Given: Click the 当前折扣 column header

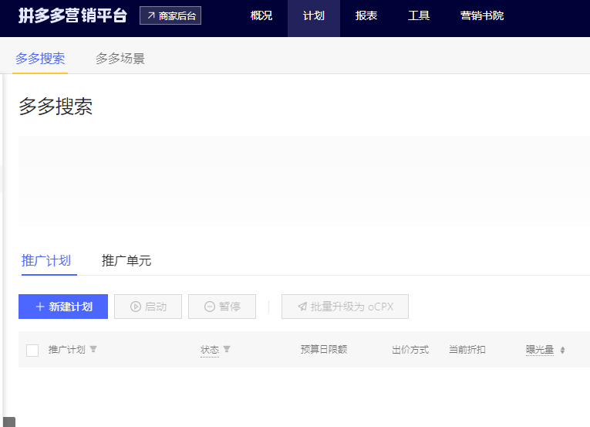Looking at the screenshot, I should [467, 349].
